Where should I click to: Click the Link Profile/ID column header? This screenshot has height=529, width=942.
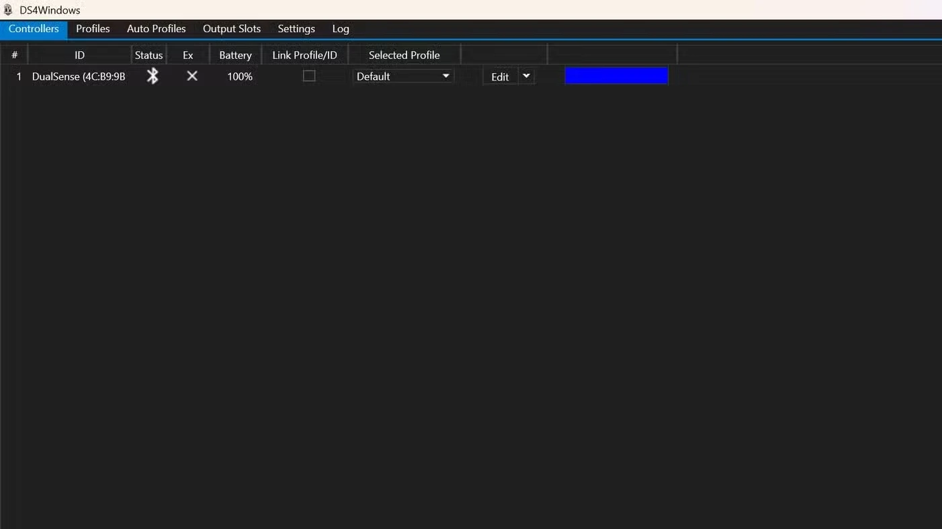304,55
